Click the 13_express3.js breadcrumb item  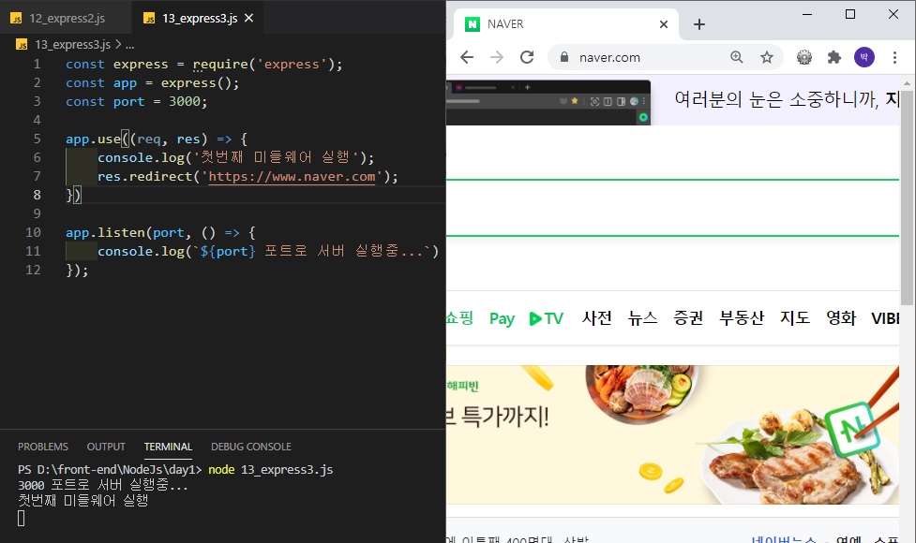pyautogui.click(x=72, y=44)
